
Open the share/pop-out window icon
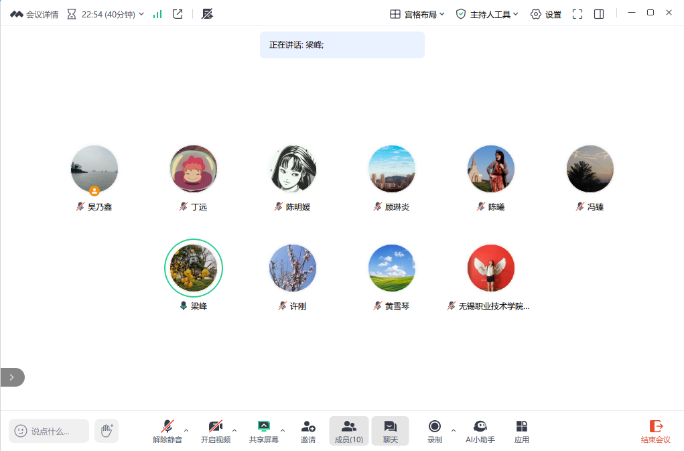coord(178,14)
